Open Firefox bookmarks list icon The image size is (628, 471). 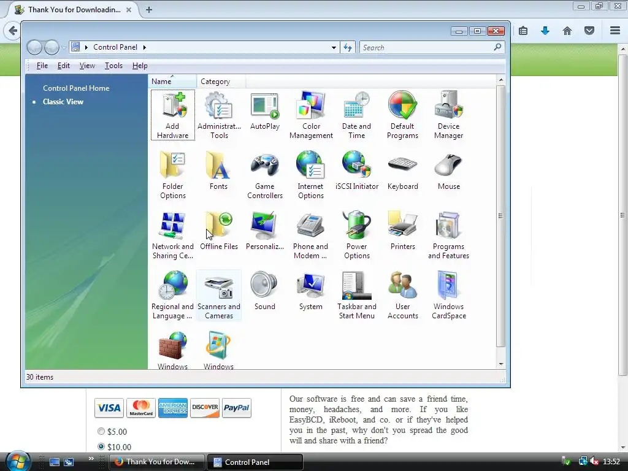[x=523, y=31]
